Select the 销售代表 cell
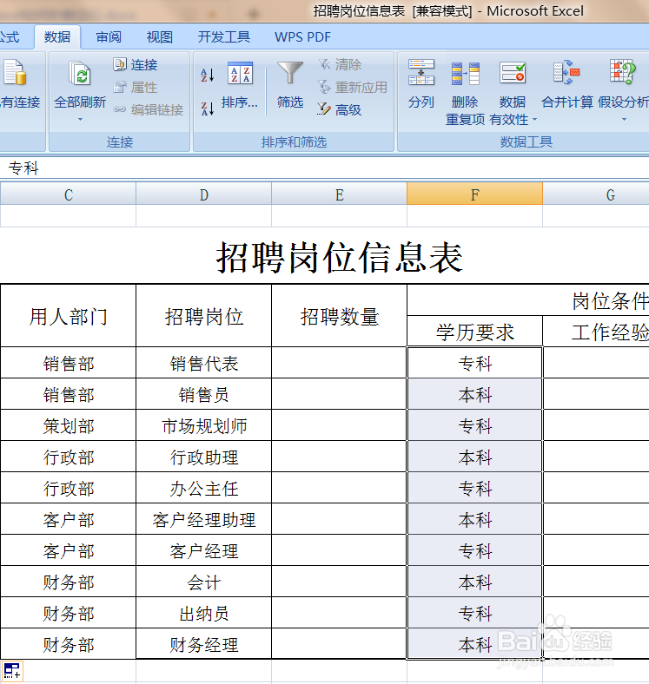Screen dimensions: 649x684 (203, 363)
